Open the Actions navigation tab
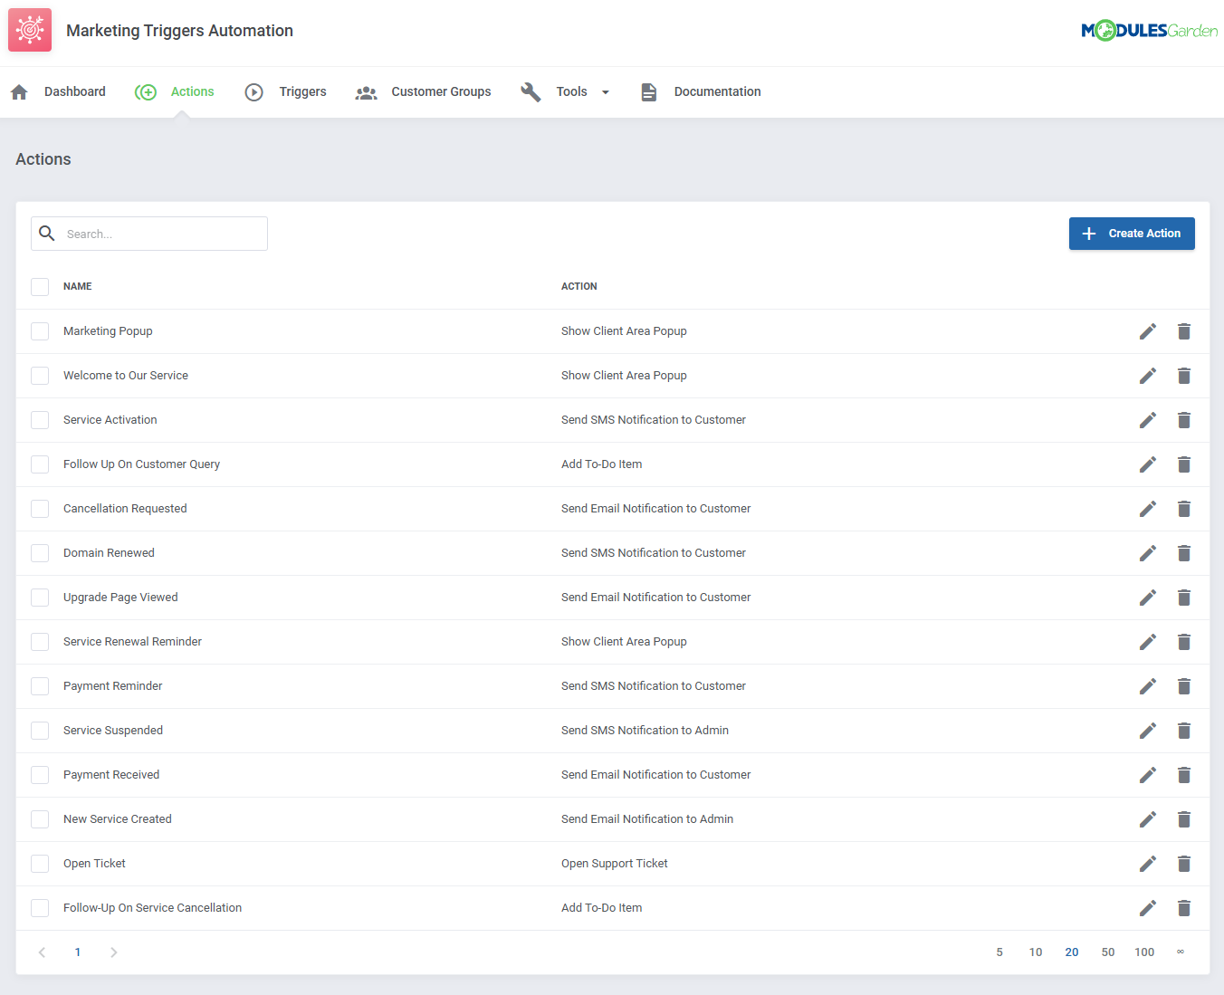1224x995 pixels. (191, 91)
